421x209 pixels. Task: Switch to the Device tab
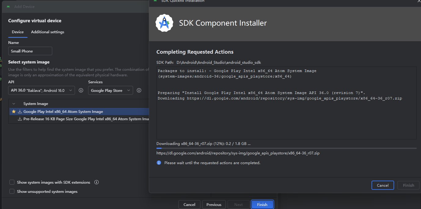pos(18,32)
